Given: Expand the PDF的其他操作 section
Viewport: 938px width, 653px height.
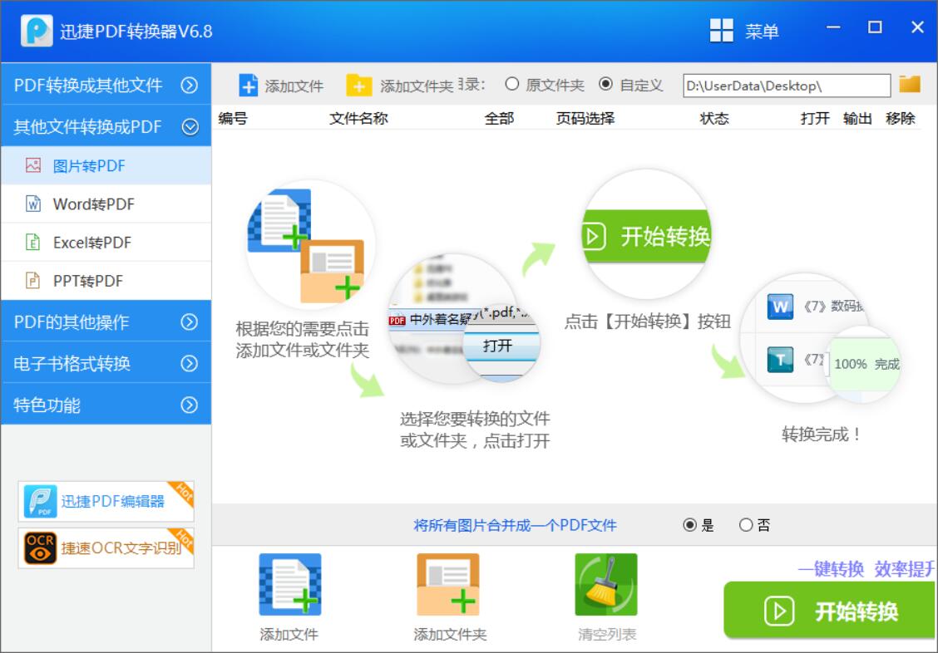Looking at the screenshot, I should click(106, 322).
